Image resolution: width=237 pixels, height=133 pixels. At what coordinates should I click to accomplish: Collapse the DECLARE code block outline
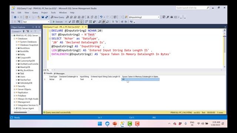(50, 31)
